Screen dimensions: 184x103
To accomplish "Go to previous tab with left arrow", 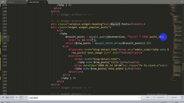I will [2, 2].
